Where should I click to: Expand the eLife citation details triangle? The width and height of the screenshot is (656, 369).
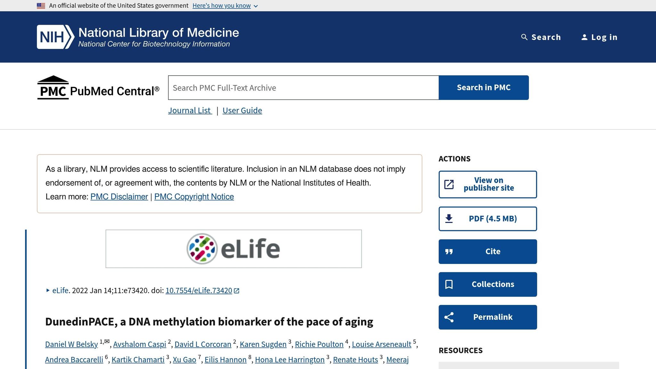pos(48,291)
